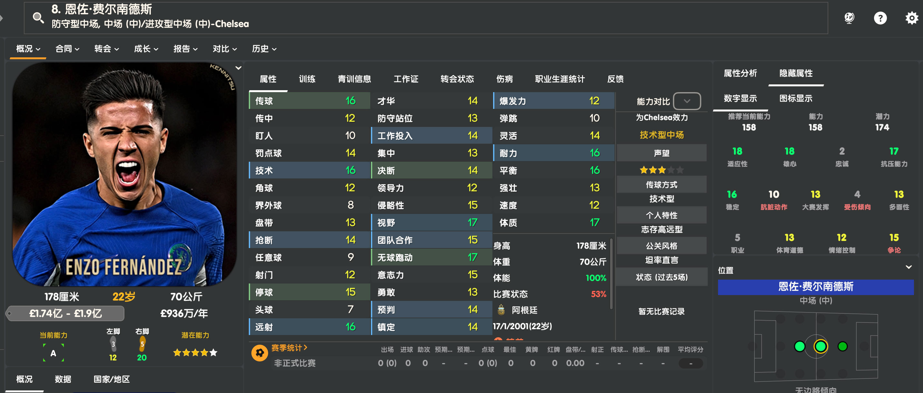
Task: Click the search magnifier icon
Action: (38, 17)
